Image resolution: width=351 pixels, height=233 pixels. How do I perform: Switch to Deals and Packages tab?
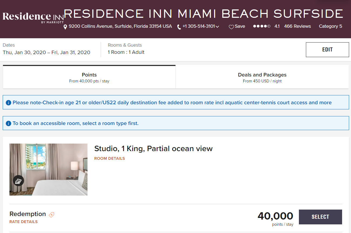[x=262, y=77]
